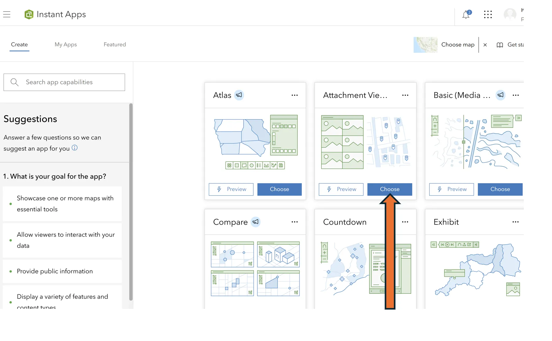Click the profile avatar
The height and width of the screenshot is (341, 552).
coord(510,14)
